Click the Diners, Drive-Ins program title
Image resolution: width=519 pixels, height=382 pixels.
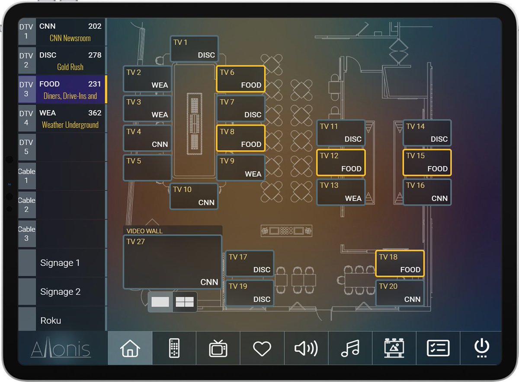(70, 96)
